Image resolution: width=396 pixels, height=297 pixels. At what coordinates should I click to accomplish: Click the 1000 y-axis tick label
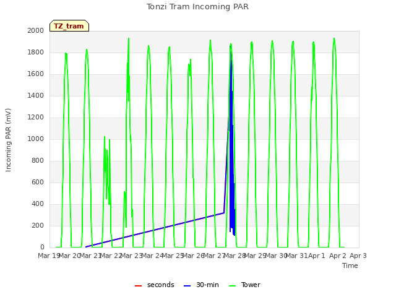pyautogui.click(x=36, y=139)
